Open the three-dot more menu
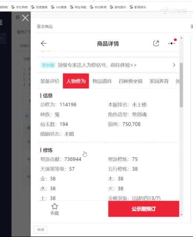The width and height of the screenshot is (193, 237). 171,43
